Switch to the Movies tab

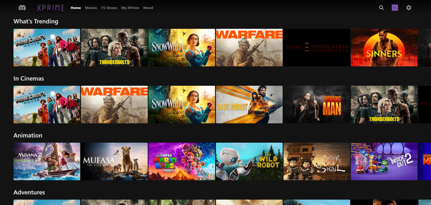[x=91, y=8]
